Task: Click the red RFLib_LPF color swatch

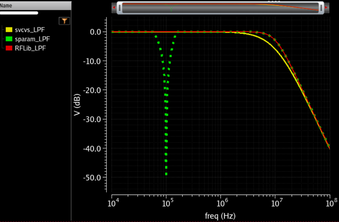Action: 9,48
